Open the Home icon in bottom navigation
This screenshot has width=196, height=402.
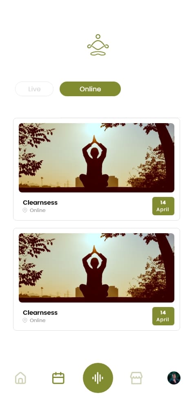coord(20,378)
